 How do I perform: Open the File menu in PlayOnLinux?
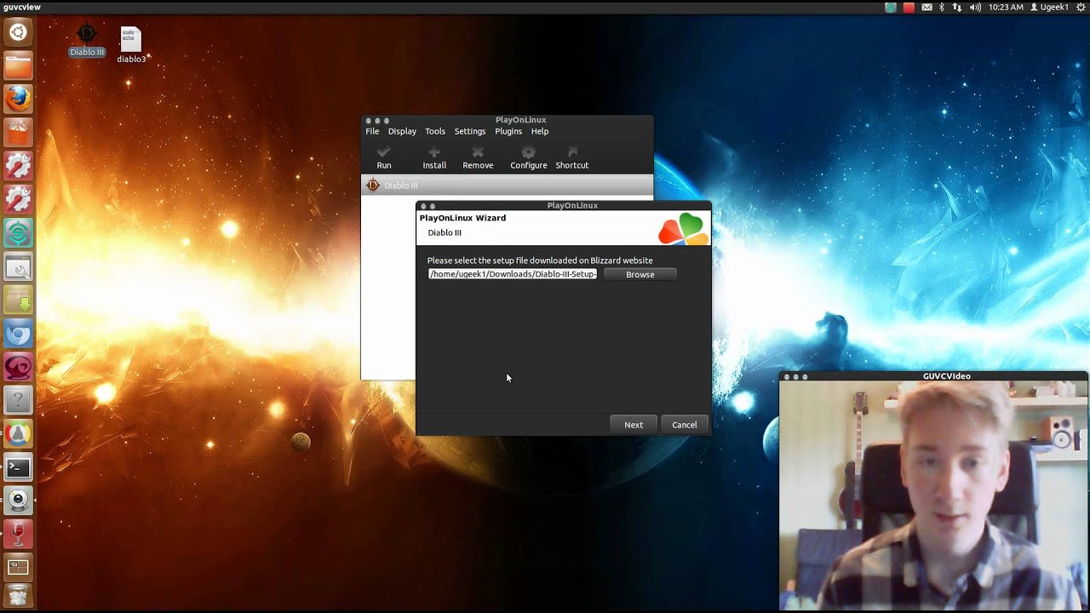click(x=372, y=131)
